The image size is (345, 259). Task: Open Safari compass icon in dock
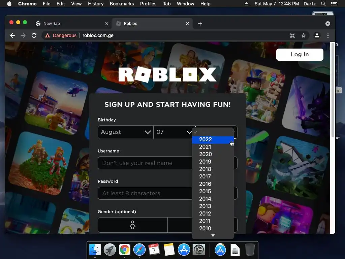(x=139, y=250)
